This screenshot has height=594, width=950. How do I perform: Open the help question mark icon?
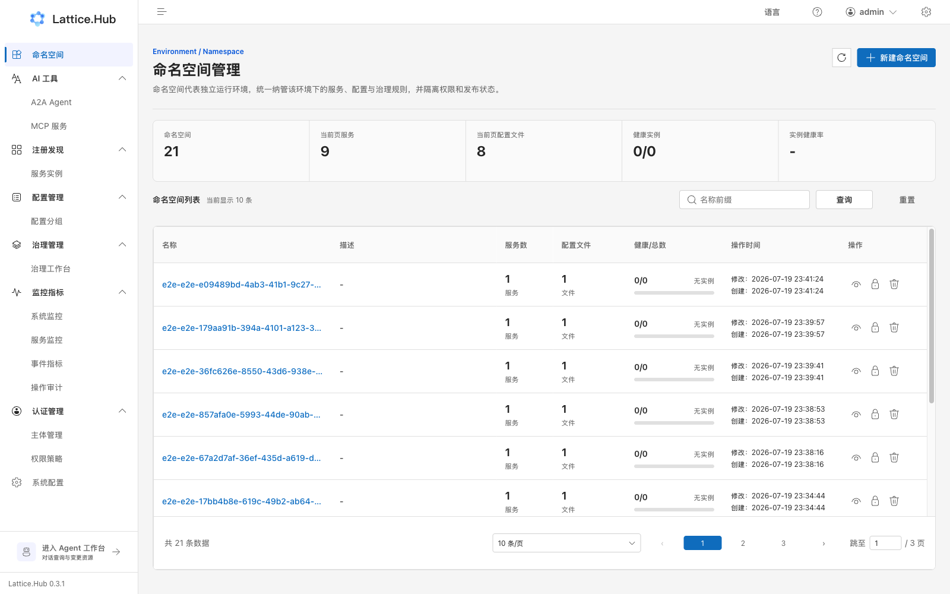(x=817, y=12)
